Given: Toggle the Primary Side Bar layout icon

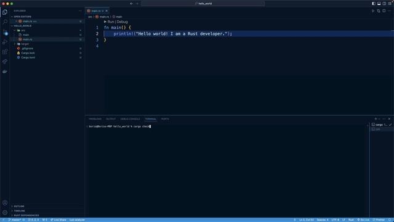Looking at the screenshot, I should 374,4.
